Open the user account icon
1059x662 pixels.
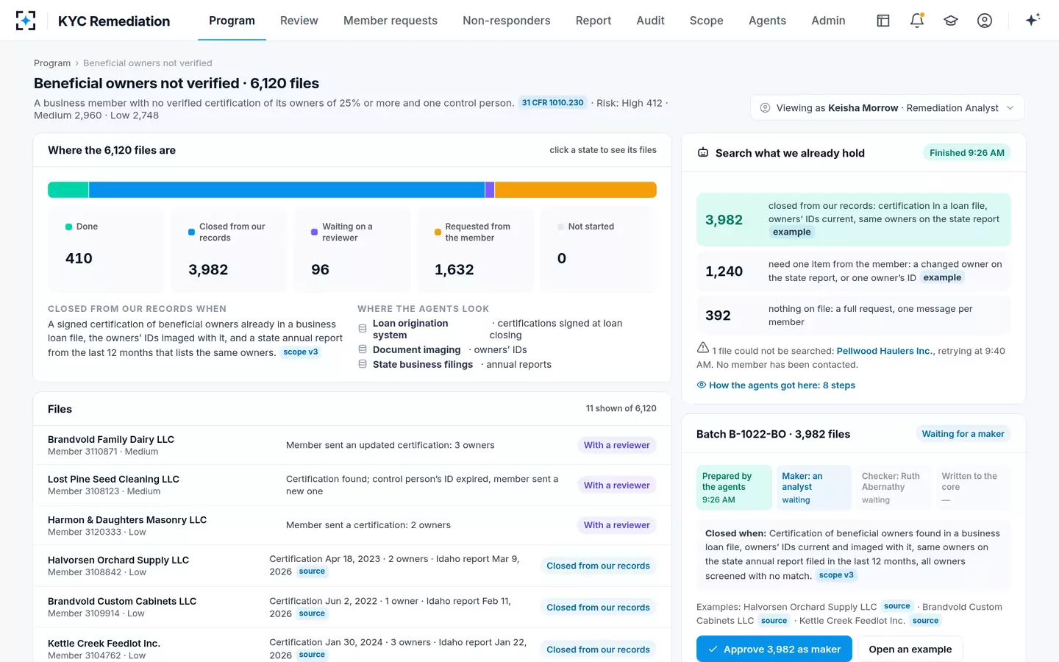[985, 21]
